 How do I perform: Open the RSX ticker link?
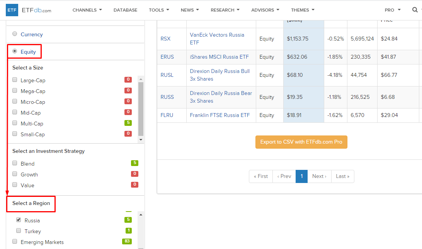165,39
